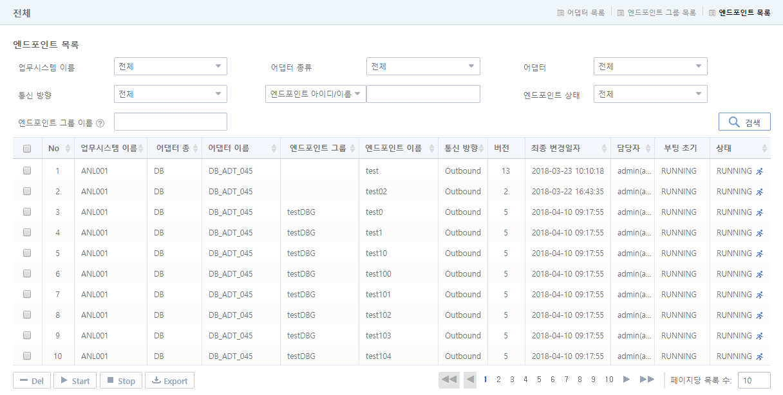Check the checkbox on the test row
Screen dimensions: 783x395
tap(27, 170)
